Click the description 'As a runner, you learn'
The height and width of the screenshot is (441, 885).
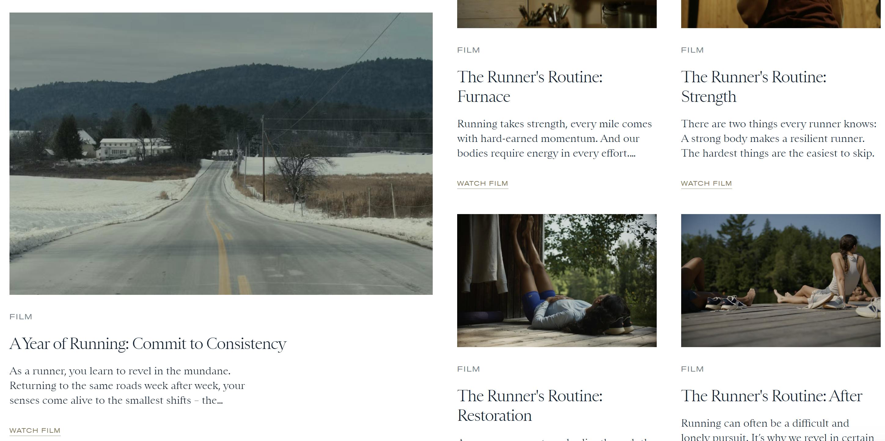coord(127,386)
